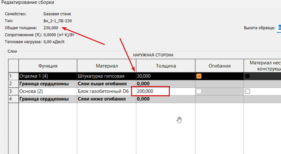Click the Функция column header

click(x=48, y=66)
